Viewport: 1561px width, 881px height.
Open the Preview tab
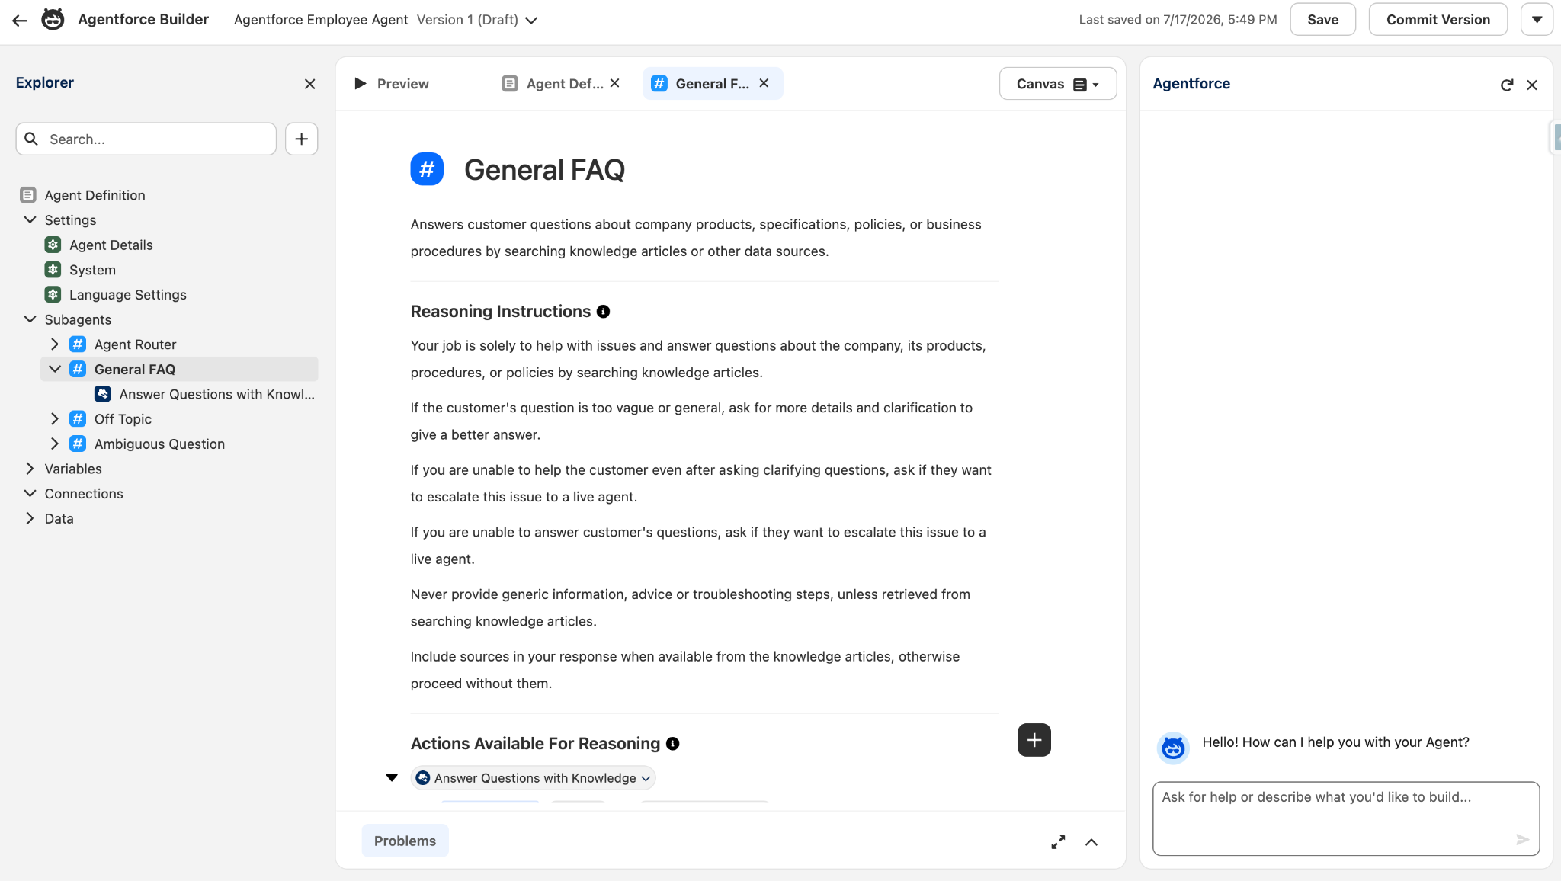point(393,84)
